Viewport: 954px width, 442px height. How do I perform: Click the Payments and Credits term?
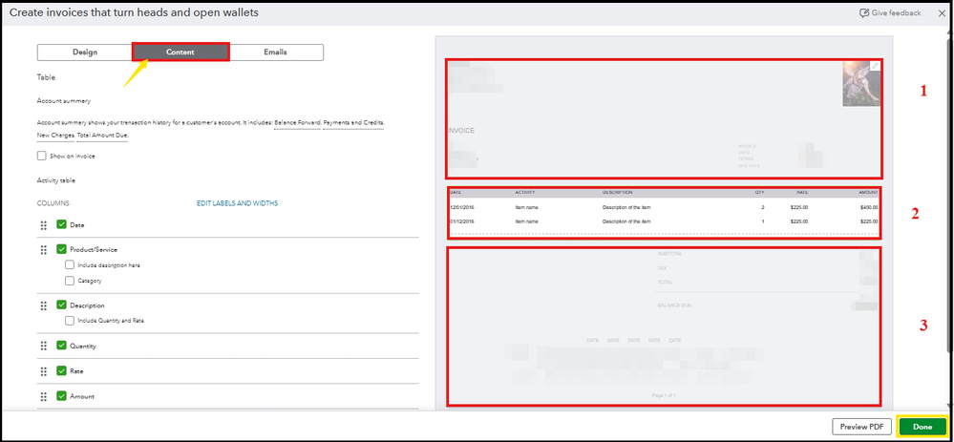[x=353, y=123]
